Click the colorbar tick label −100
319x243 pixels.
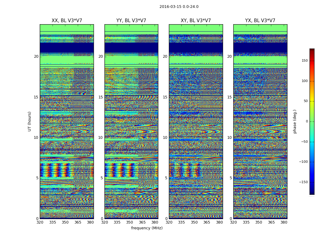[x=303, y=162]
